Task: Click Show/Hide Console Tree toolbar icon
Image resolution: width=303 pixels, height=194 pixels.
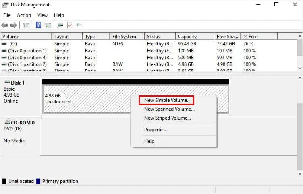Action: pos(26,25)
